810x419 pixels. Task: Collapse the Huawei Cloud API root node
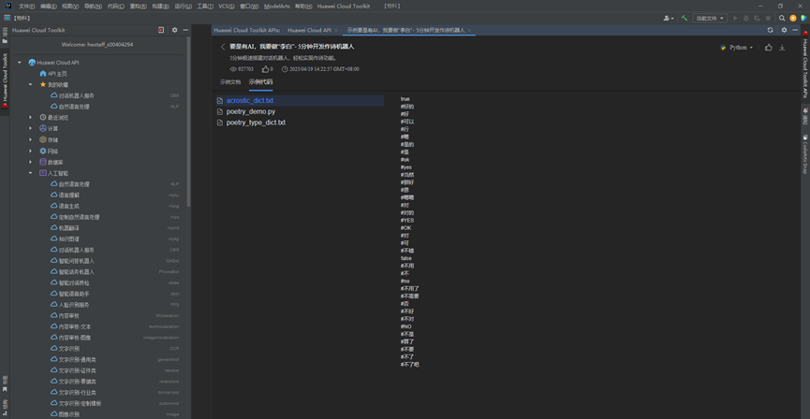click(x=19, y=63)
